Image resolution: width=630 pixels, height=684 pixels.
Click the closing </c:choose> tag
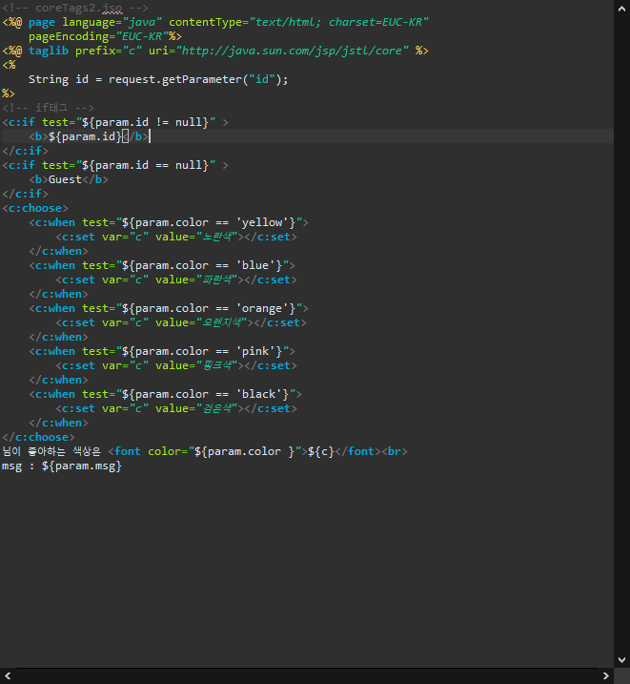(x=38, y=437)
